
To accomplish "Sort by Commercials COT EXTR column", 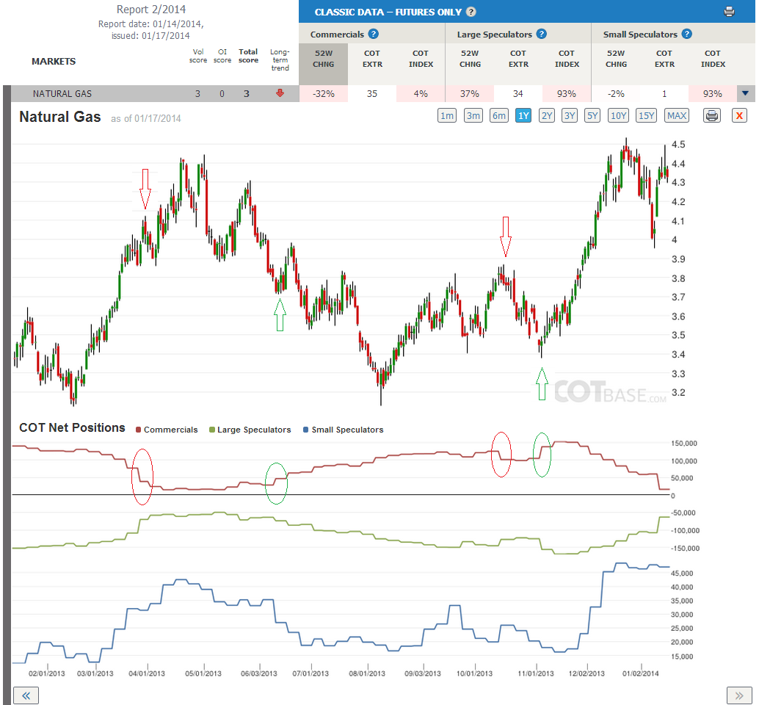I will pos(372,59).
